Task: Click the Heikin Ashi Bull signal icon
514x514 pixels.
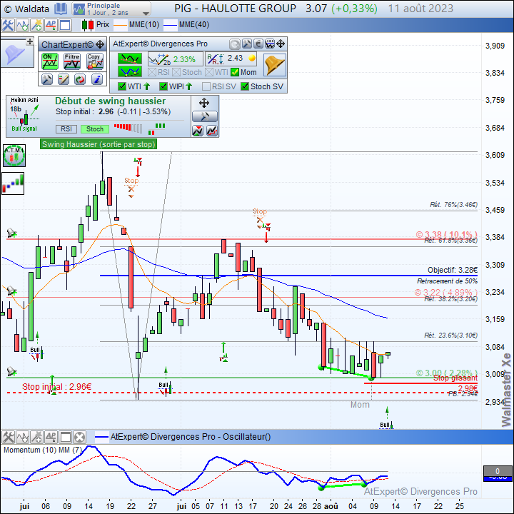Action: pos(24,114)
